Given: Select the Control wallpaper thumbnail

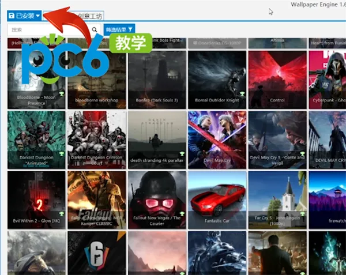Looking at the screenshot, I should pos(277,80).
